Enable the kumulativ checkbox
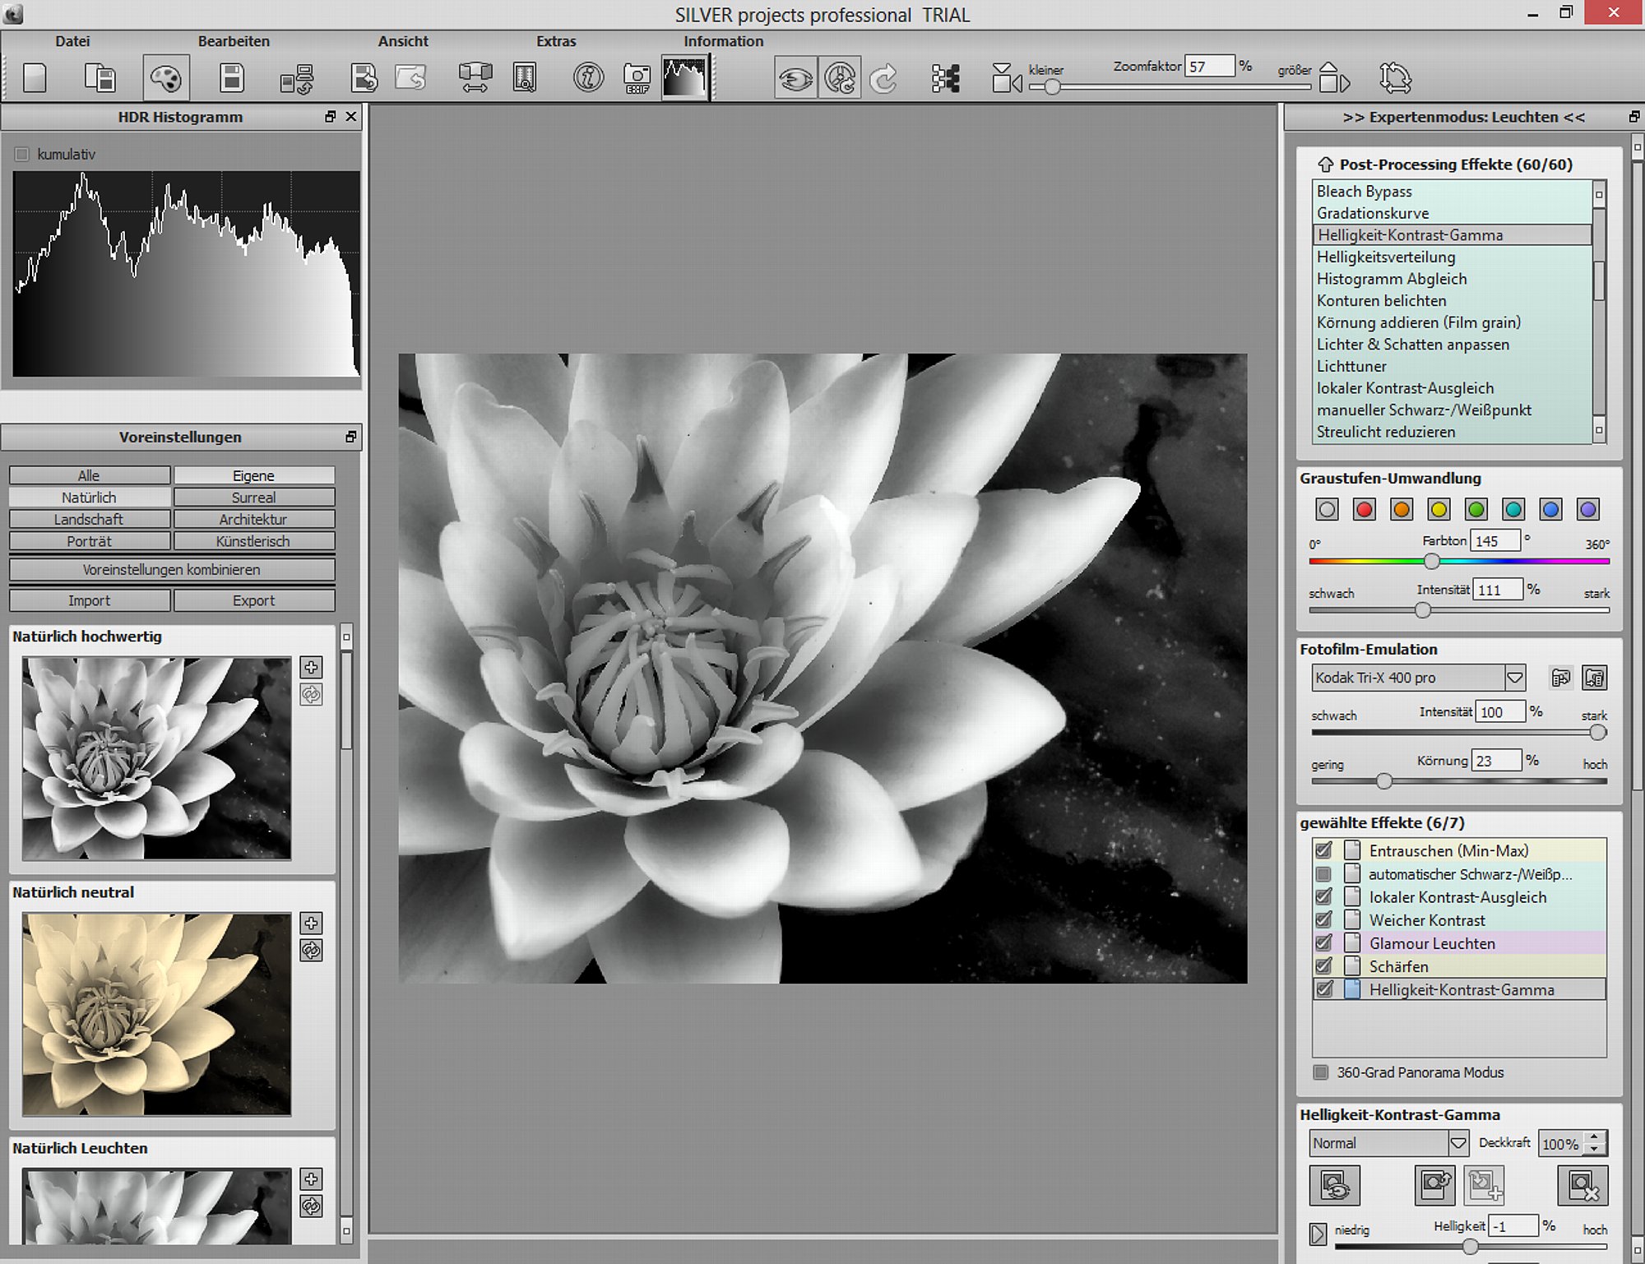 click(x=22, y=154)
